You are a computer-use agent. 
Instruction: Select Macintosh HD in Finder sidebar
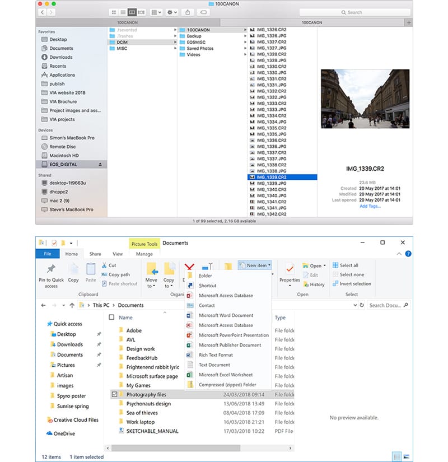click(64, 155)
